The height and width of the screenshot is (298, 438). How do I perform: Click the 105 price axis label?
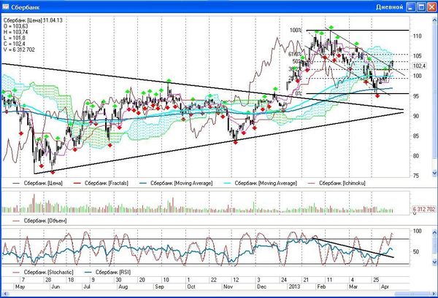click(x=417, y=56)
